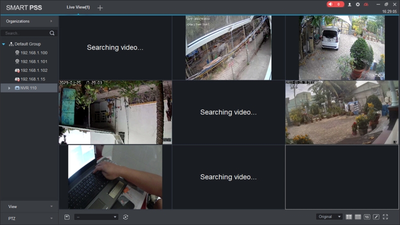Add a new tab with the plus button
This screenshot has height=225, width=400.
coord(100,8)
